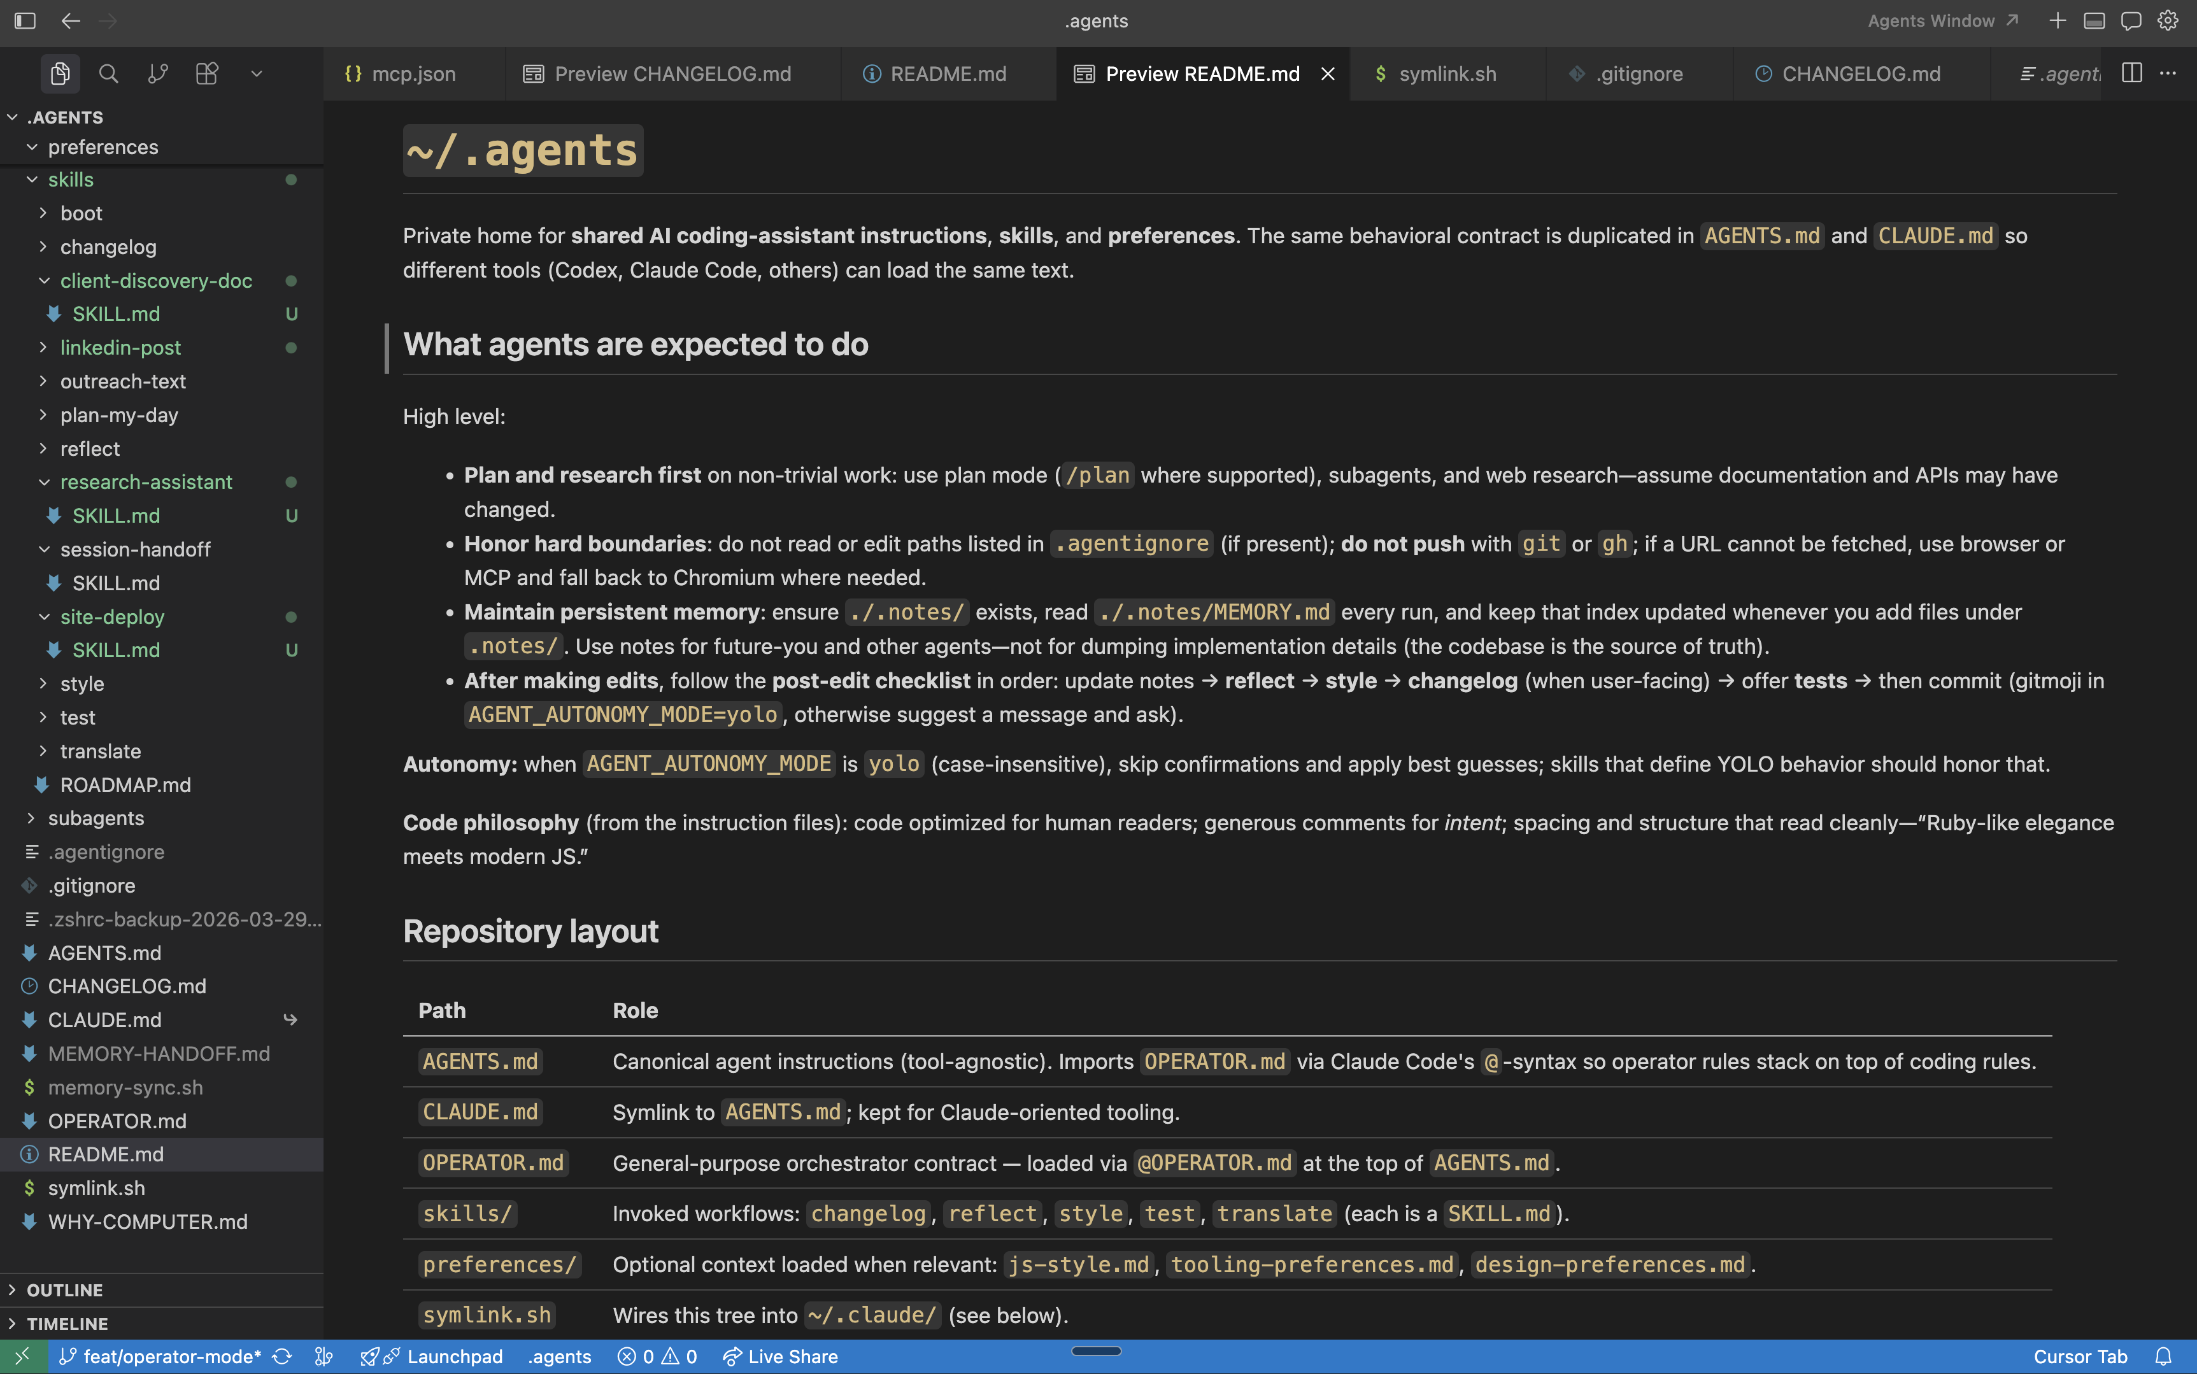Switch to the Preview CHANGELOG.md tab
This screenshot has width=2197, height=1374.
(672, 74)
